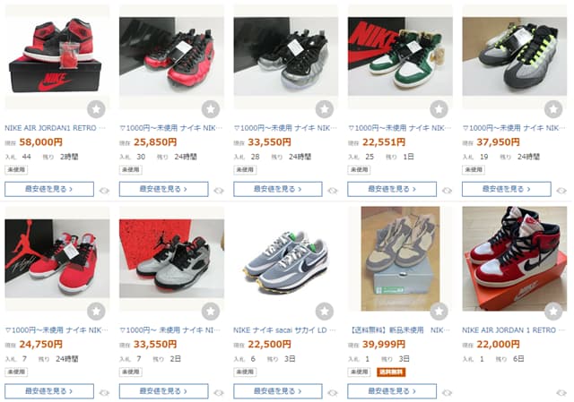The width and height of the screenshot is (574, 402).
Task: Star the 39,999円 free shipping listing
Action: pos(439,311)
